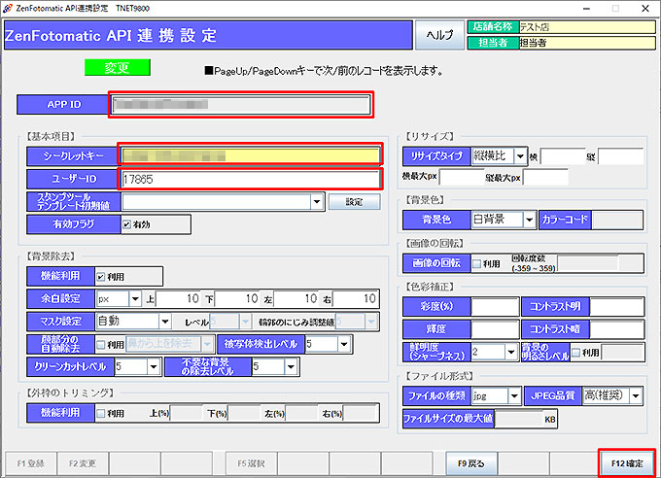Open the リサイズタイプ dropdown
The height and width of the screenshot is (478, 661).
click(521, 156)
